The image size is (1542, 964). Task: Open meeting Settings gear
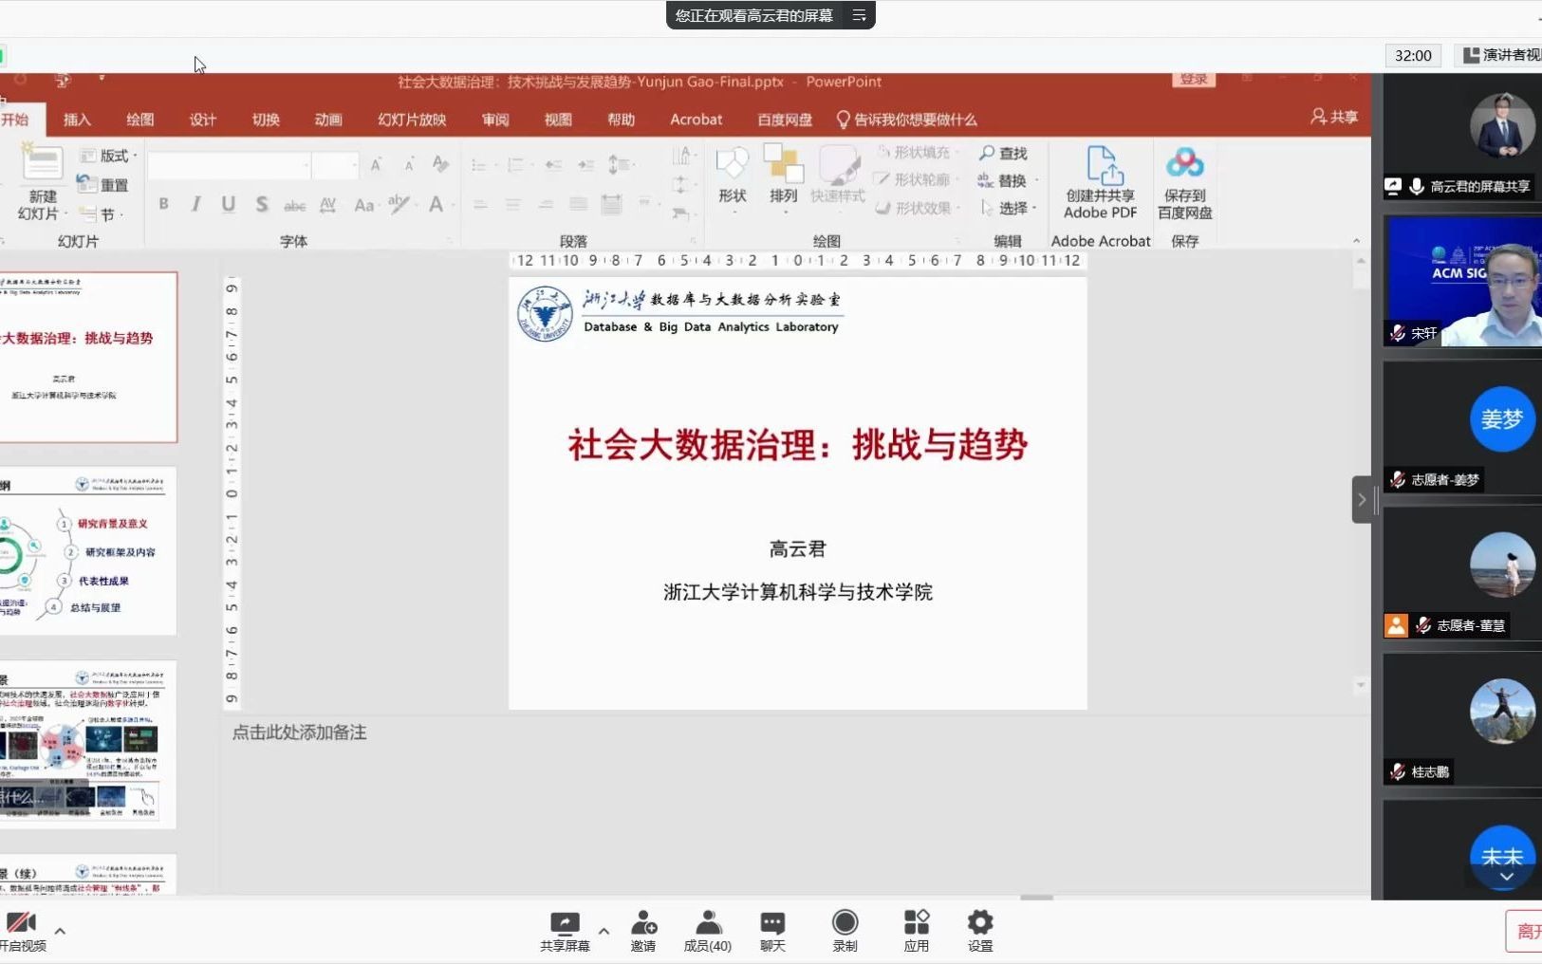pos(980,931)
